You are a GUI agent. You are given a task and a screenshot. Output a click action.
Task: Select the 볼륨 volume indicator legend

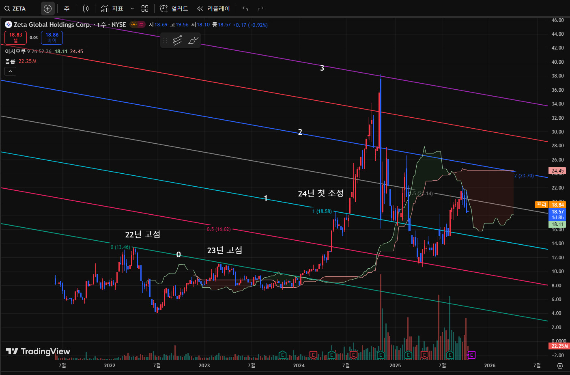(x=10, y=61)
